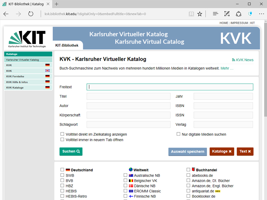Image resolution: width=267 pixels, height=200 pixels.
Task: Click the ISBN input field
Action: (x=223, y=106)
